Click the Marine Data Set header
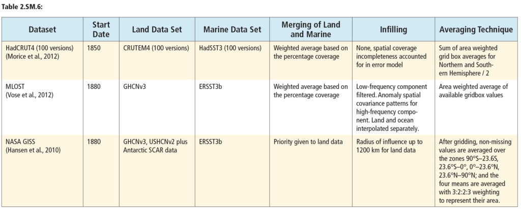The image size is (521, 209). click(x=232, y=29)
